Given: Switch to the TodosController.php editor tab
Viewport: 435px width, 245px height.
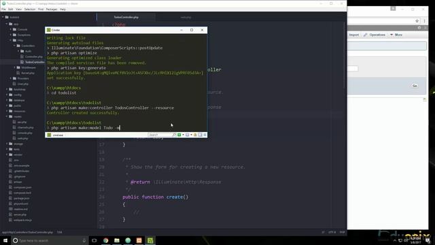Looking at the screenshot, I should [x=126, y=17].
